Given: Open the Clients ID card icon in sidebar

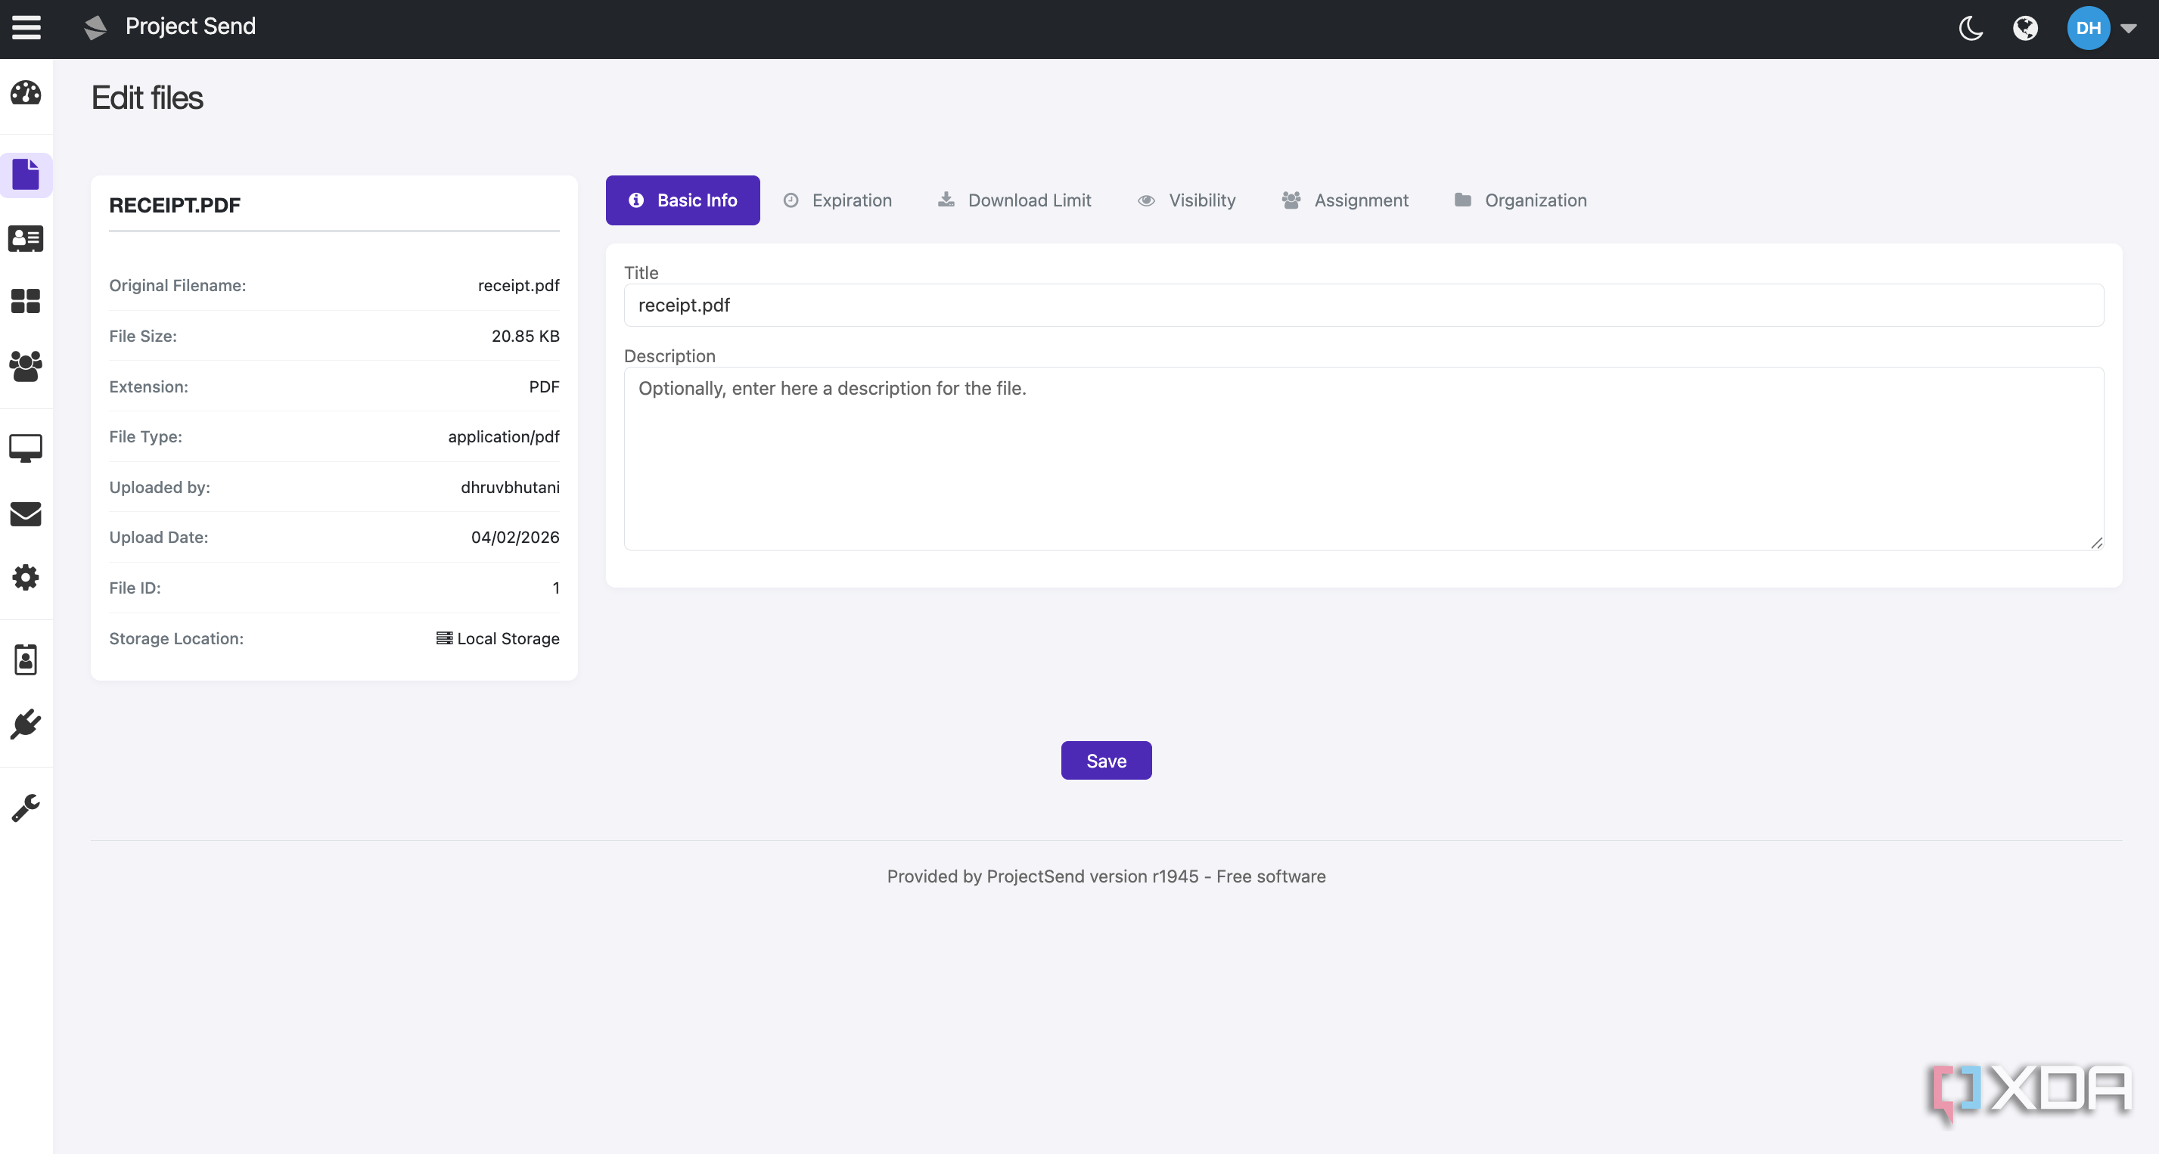Looking at the screenshot, I should pyautogui.click(x=26, y=239).
